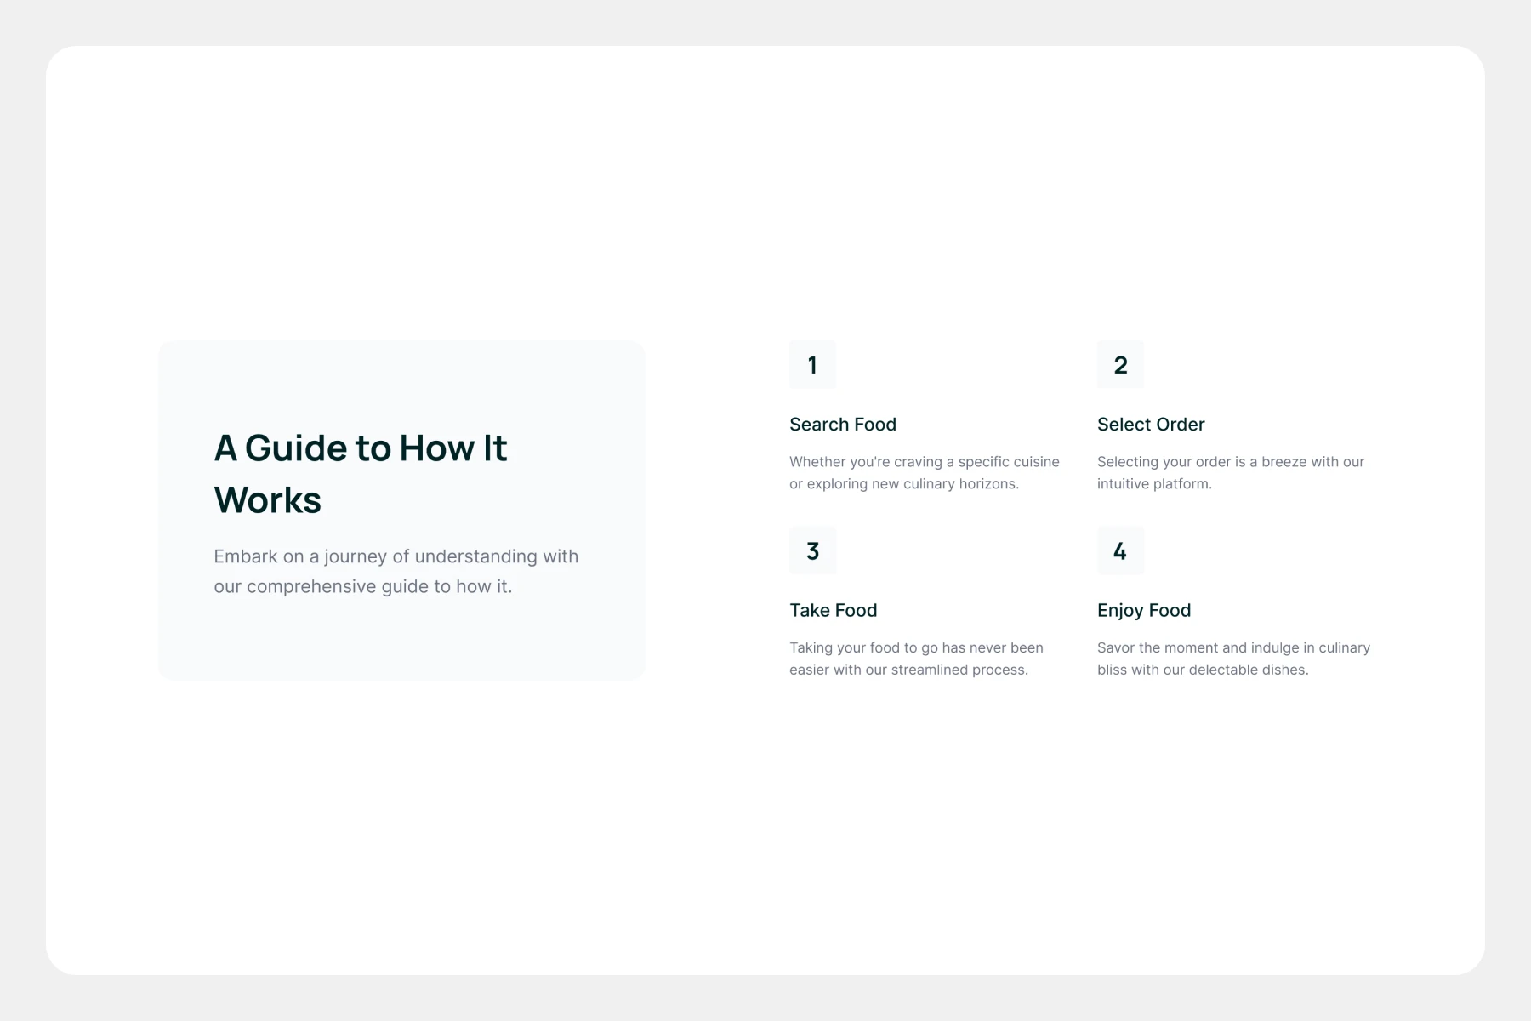
Task: Select the number 3 step badge
Action: (812, 550)
